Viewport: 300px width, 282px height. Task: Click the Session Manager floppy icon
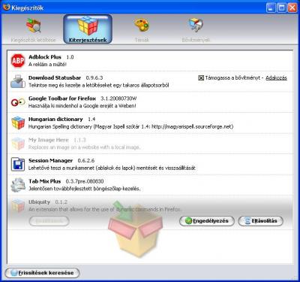pos(18,164)
